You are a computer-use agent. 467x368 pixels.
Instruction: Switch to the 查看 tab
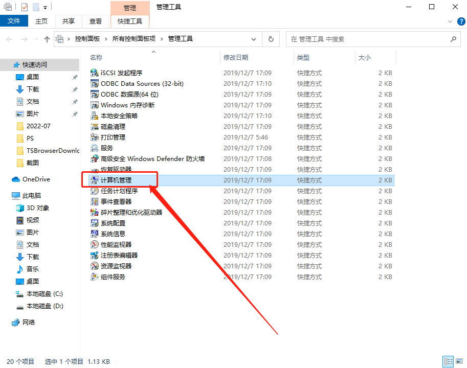coord(96,21)
